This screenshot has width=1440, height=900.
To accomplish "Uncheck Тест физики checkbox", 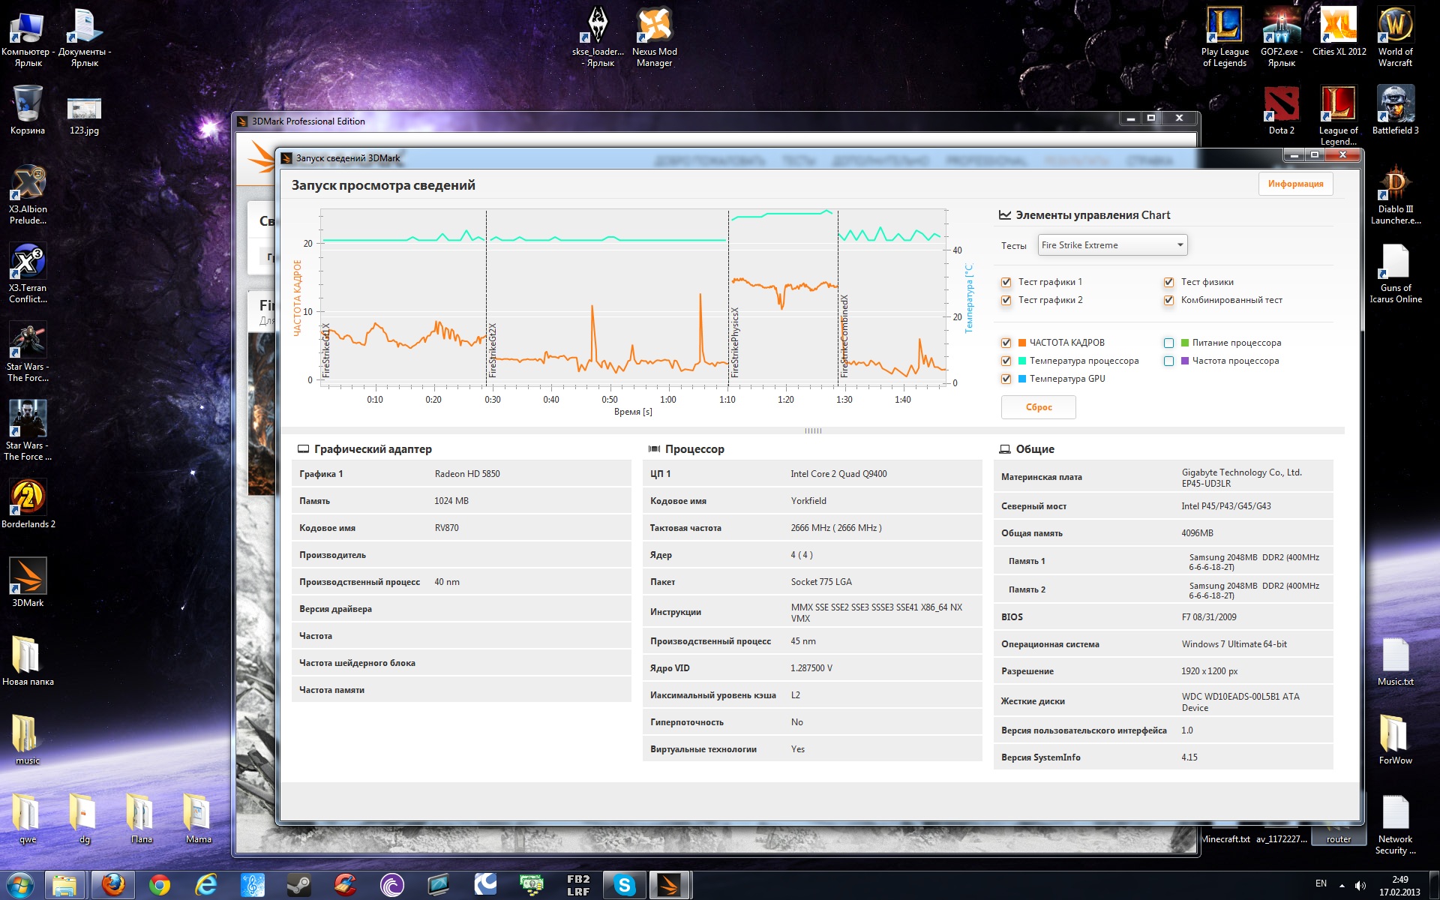I will 1168,283.
